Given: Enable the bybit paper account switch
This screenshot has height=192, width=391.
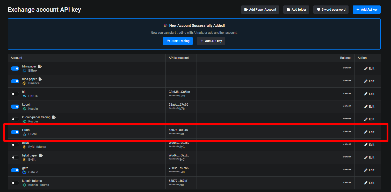Looking at the screenshot, I should click(15, 157).
